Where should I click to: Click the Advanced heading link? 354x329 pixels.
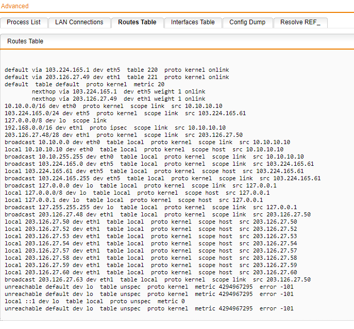click(14, 6)
